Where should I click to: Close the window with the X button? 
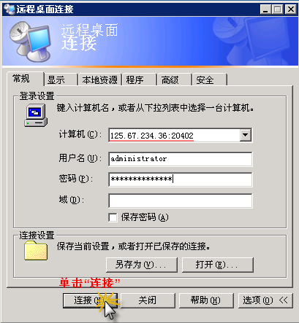click(x=291, y=9)
